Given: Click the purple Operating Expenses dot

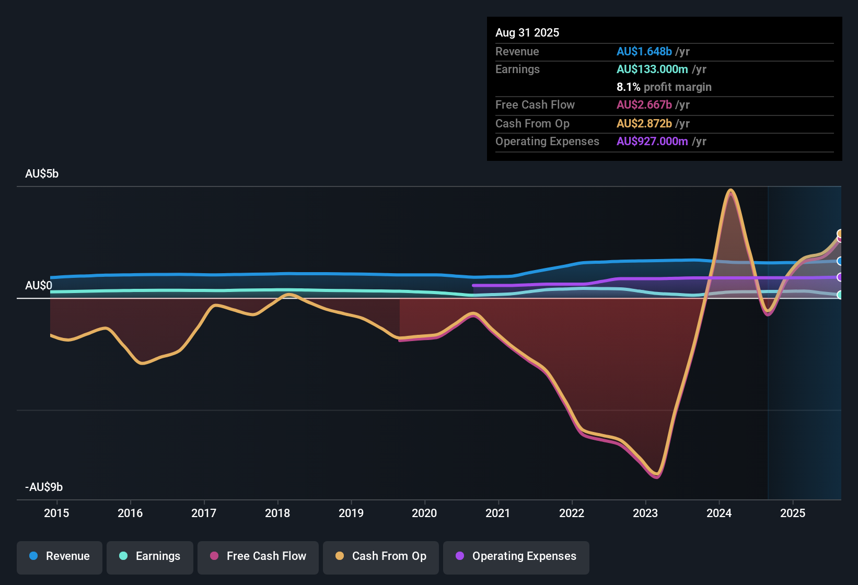Looking at the screenshot, I should [x=460, y=556].
